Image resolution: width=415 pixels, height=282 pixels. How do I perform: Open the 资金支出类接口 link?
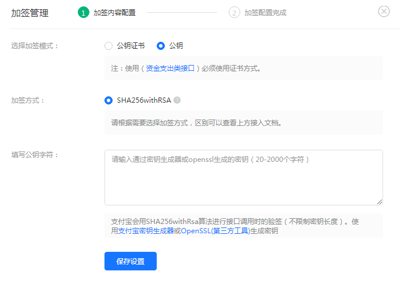[x=170, y=68]
